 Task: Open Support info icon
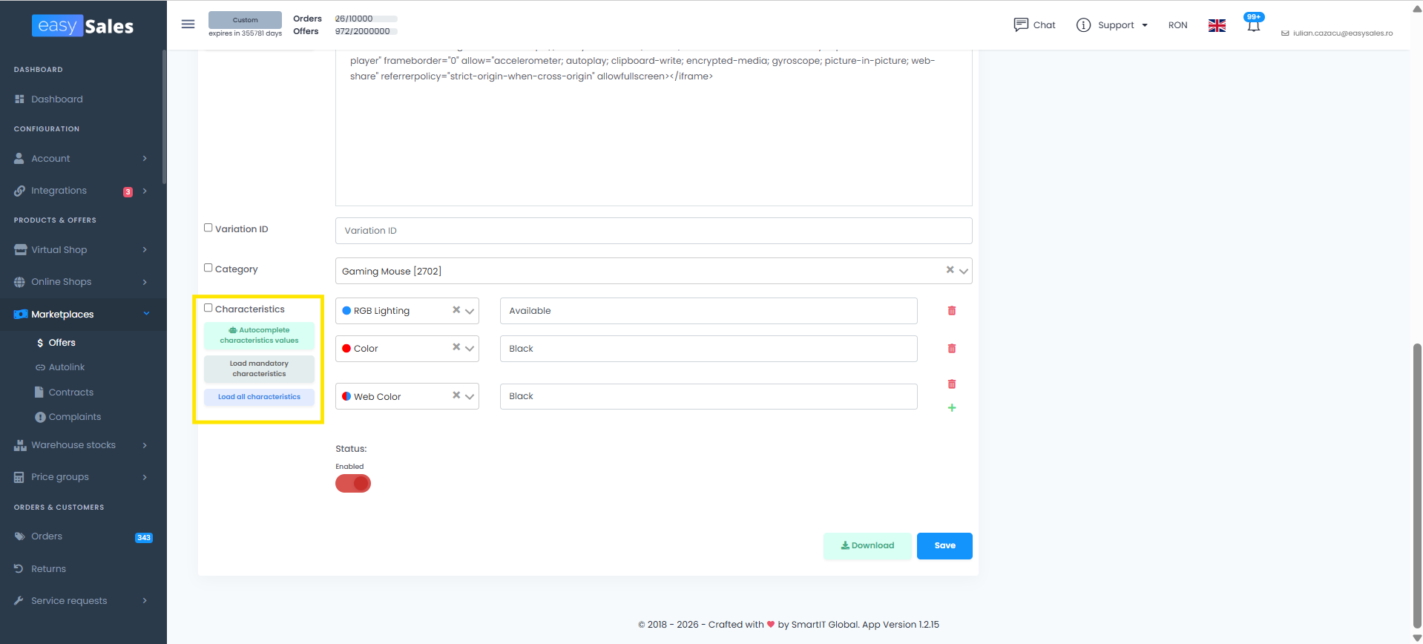[x=1083, y=25]
